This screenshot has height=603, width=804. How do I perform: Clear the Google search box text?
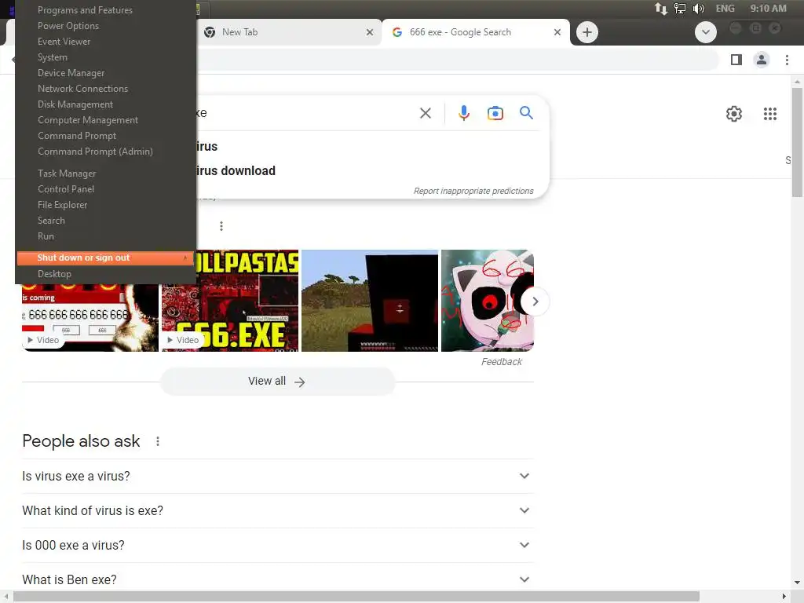tap(426, 113)
